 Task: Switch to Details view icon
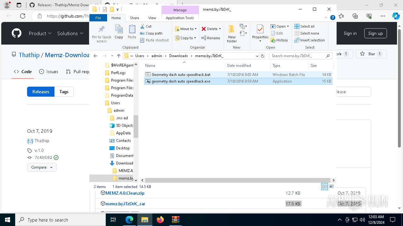(325, 186)
